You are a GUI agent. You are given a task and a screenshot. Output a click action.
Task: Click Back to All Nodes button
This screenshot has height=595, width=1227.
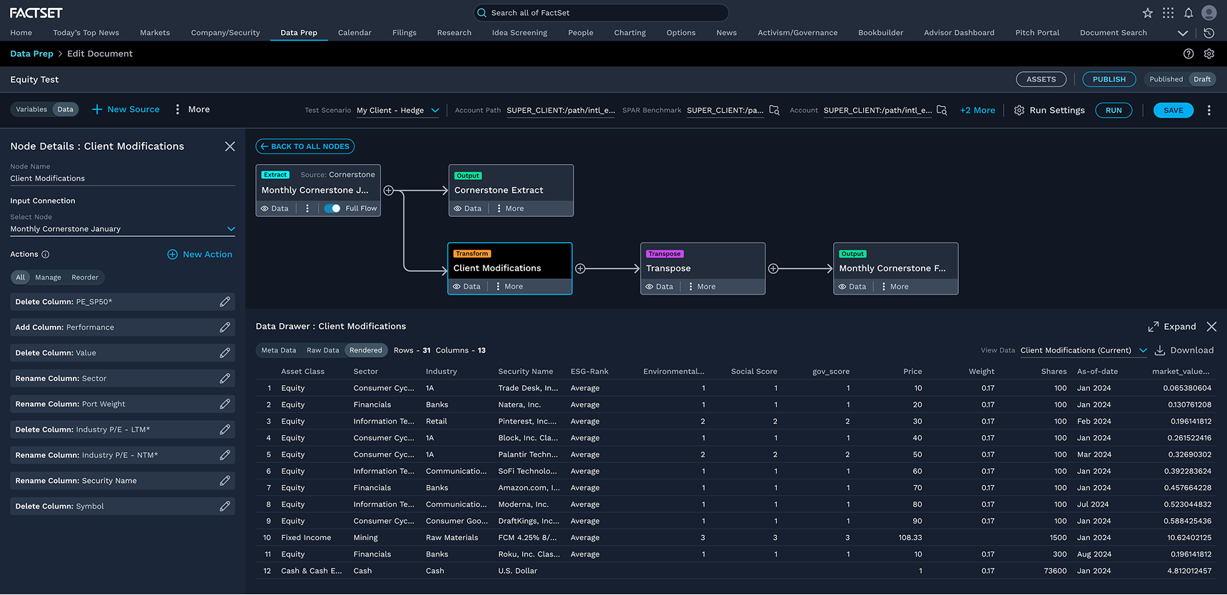tap(305, 146)
